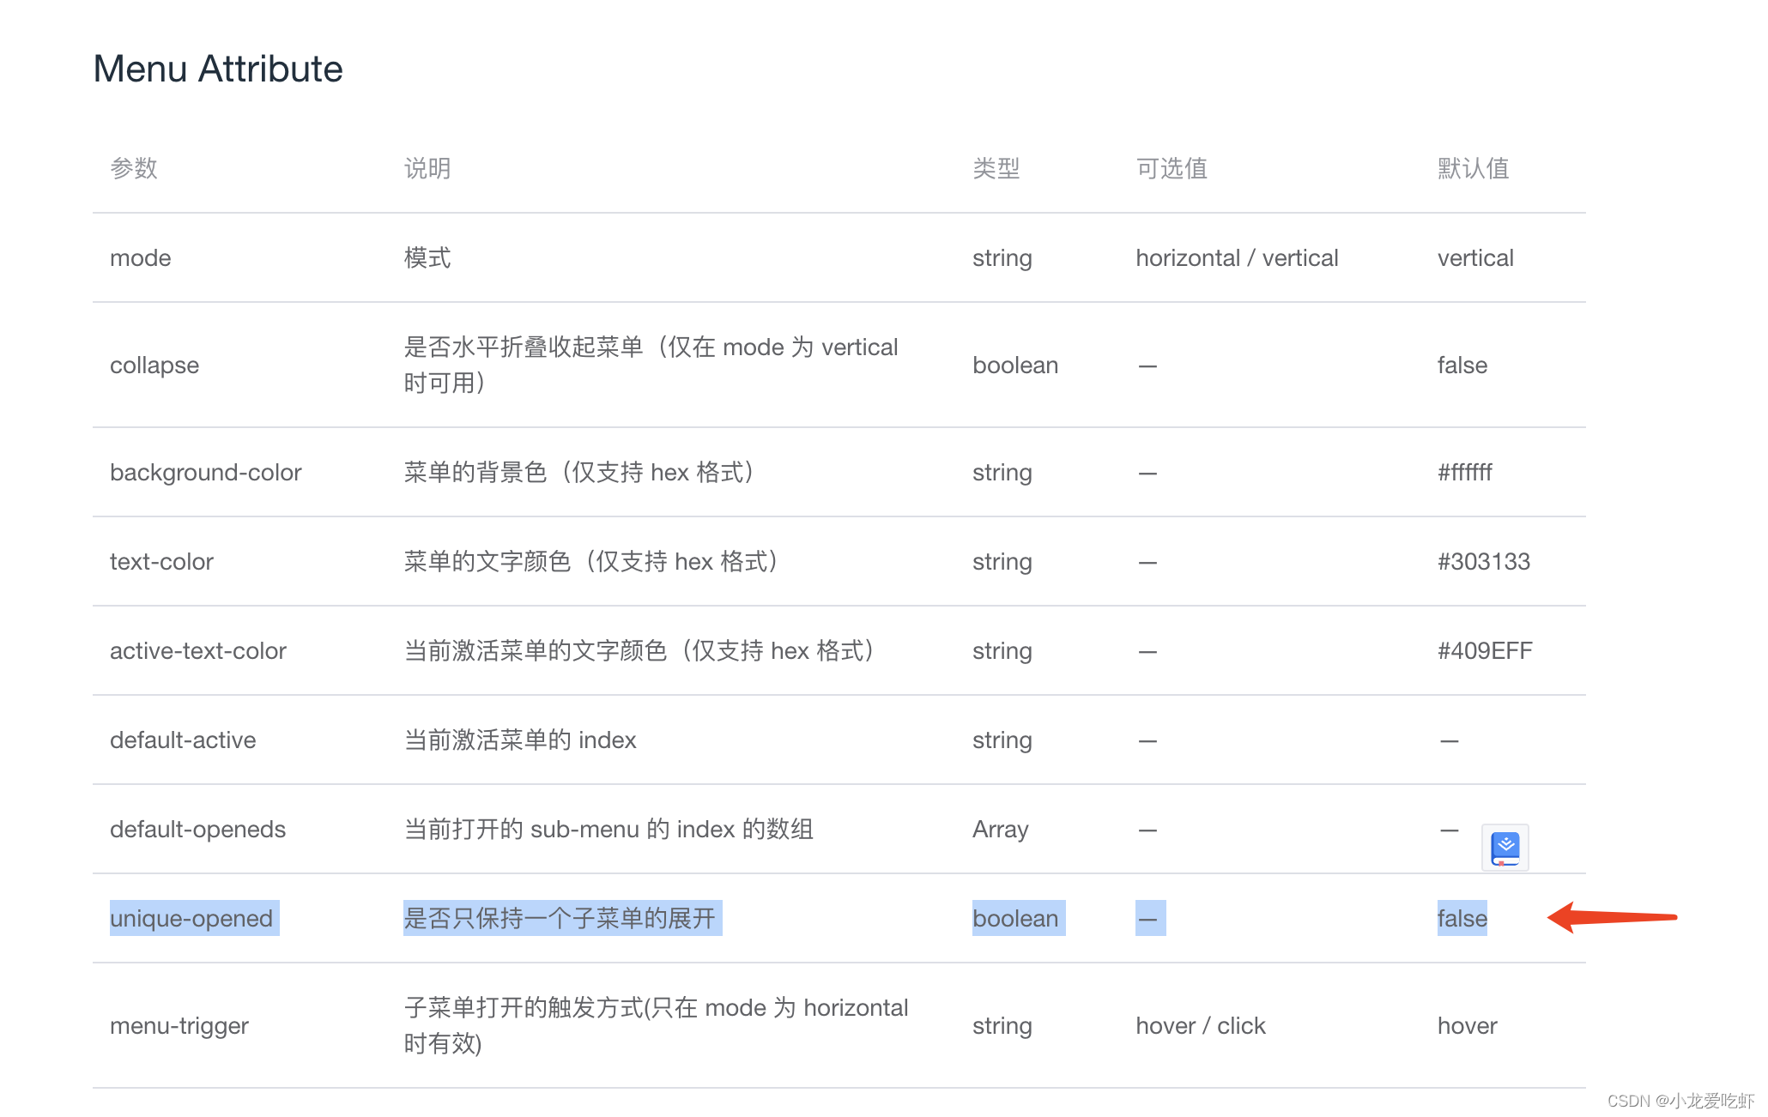The image size is (1768, 1117).
Task: Click the '说明' column header
Action: [427, 168]
